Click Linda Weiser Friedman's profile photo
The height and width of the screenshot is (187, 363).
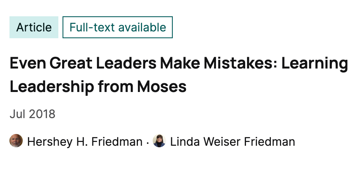coord(159,141)
